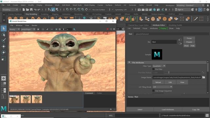Select the place2dTexture4 node tab
Screen dimensions: 210x118
coord(142,34)
